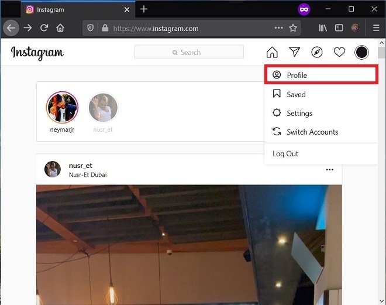Image resolution: width=386 pixels, height=305 pixels.
Task: Open the Firefox hamburger menu
Action: click(376, 28)
